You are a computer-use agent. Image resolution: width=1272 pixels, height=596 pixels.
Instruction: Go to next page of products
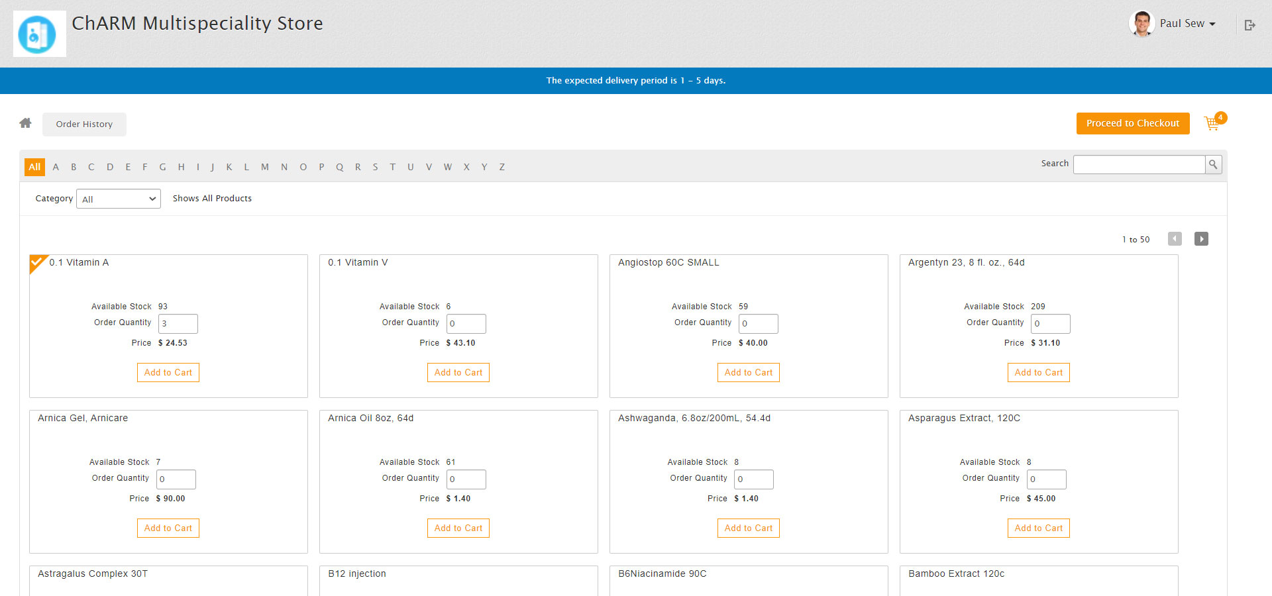click(x=1201, y=239)
